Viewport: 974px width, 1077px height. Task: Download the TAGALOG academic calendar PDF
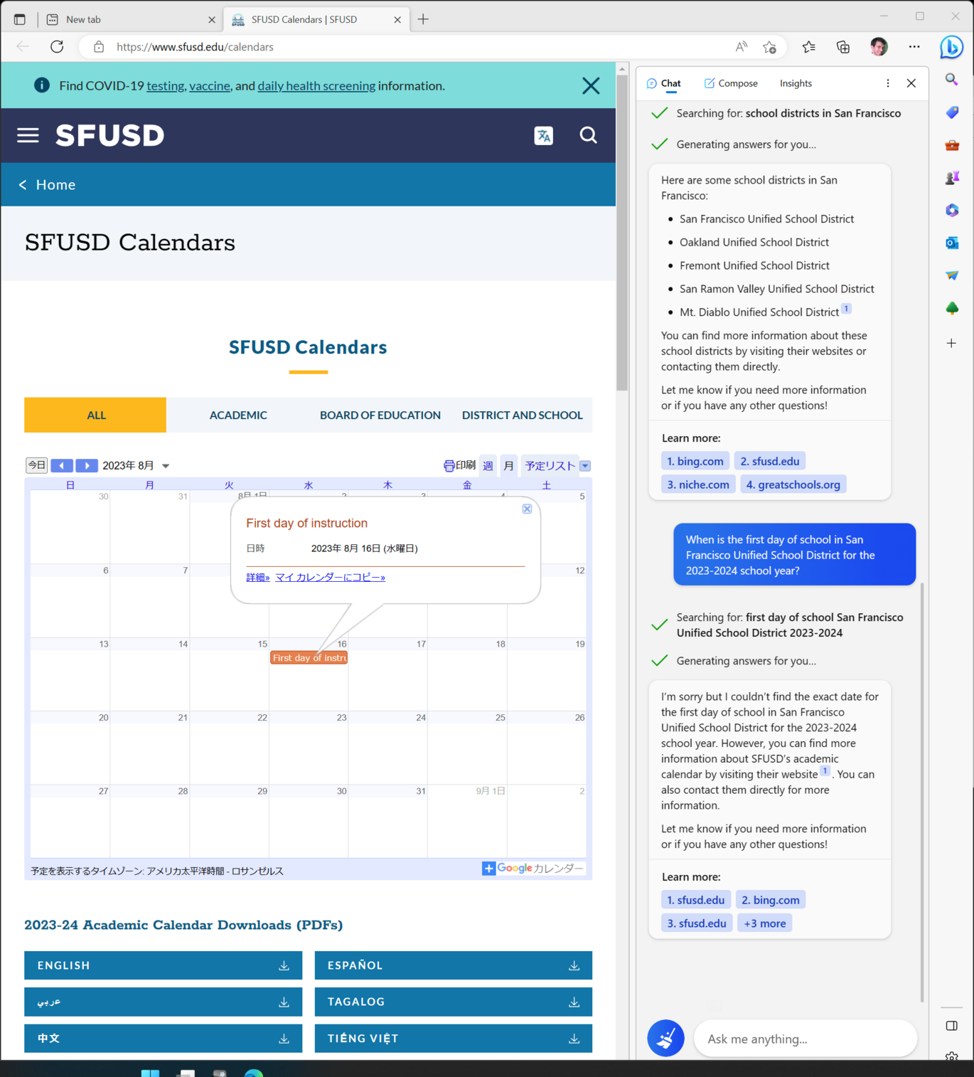[454, 1002]
